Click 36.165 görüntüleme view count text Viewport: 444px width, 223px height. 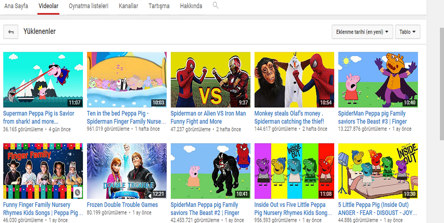point(23,130)
